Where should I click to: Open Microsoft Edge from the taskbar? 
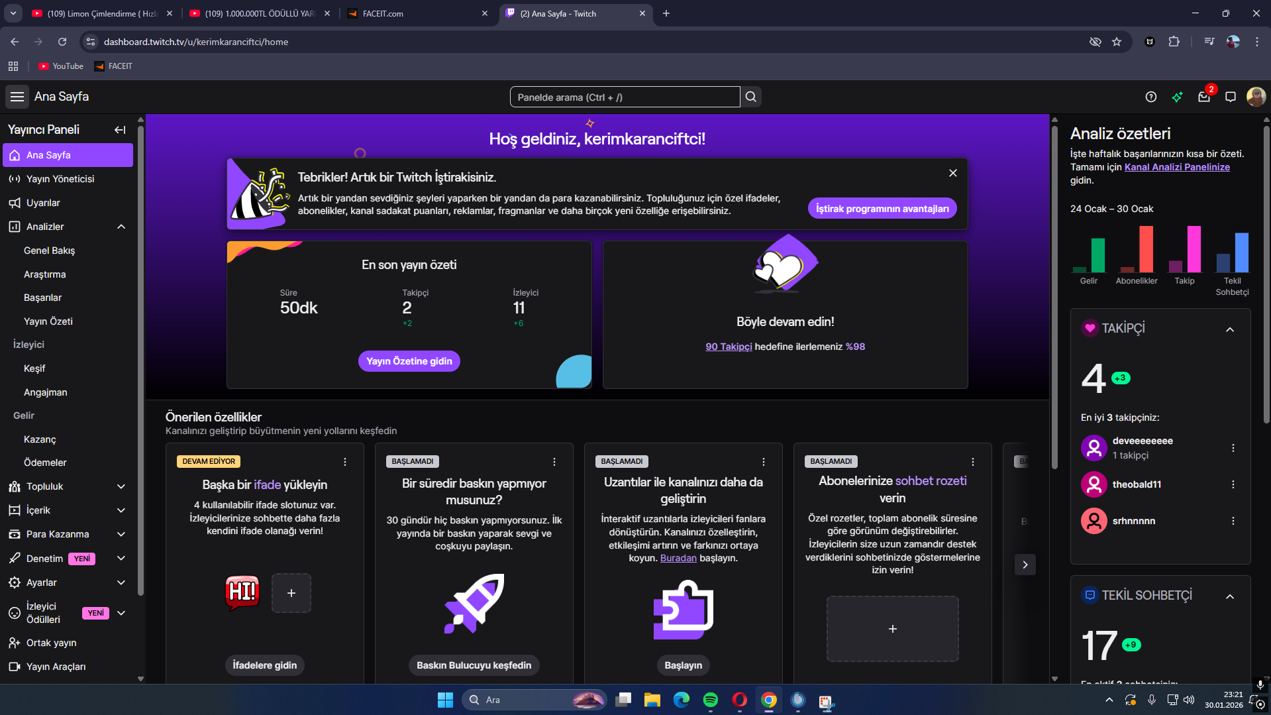click(682, 700)
